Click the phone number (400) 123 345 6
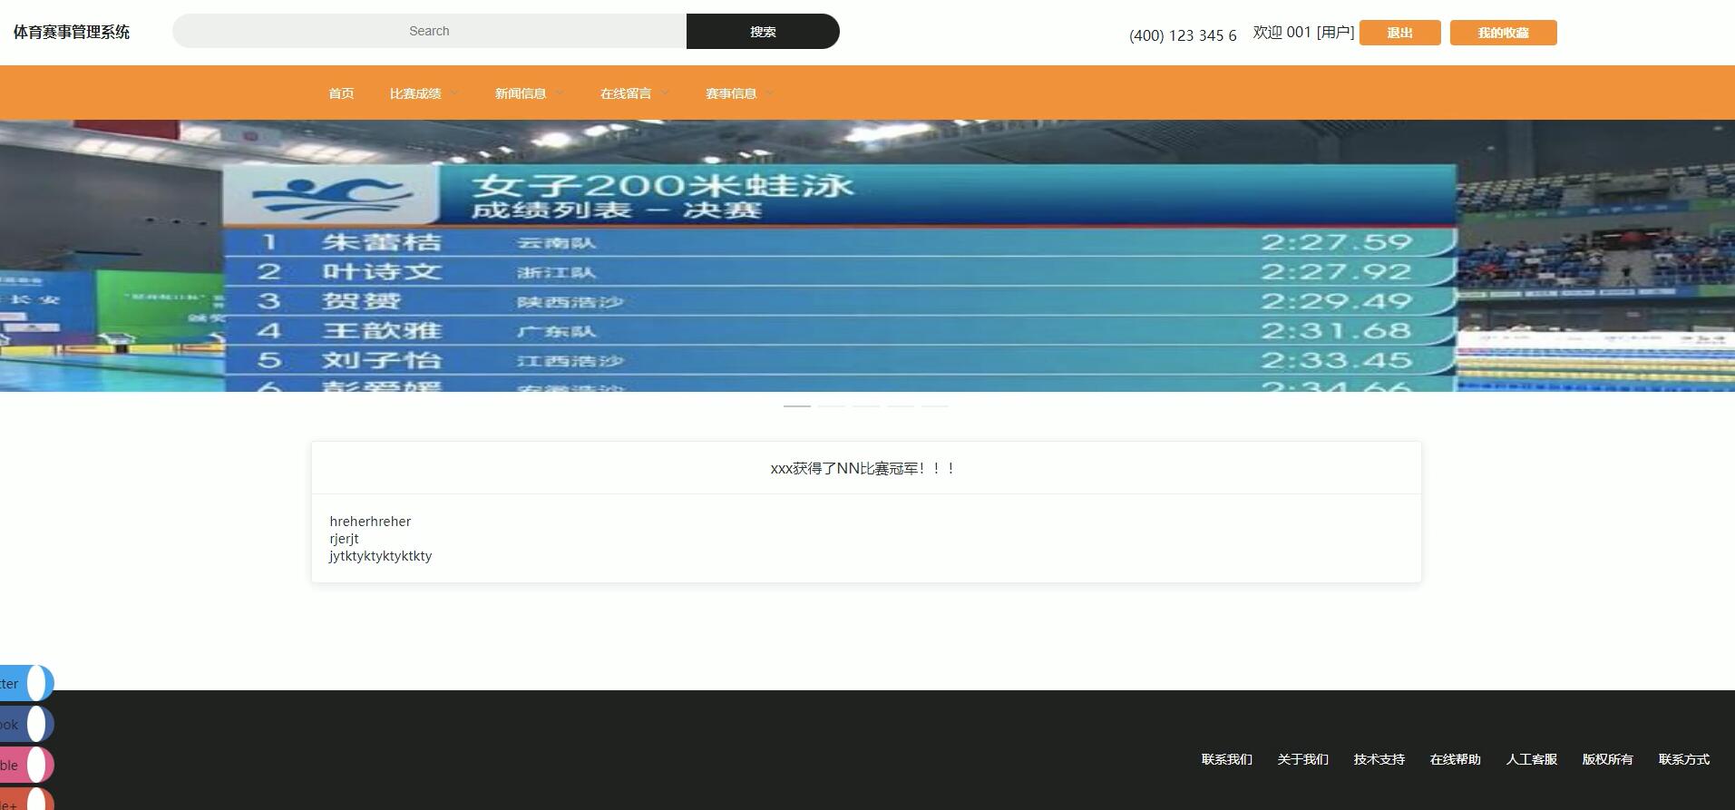 click(x=1183, y=35)
